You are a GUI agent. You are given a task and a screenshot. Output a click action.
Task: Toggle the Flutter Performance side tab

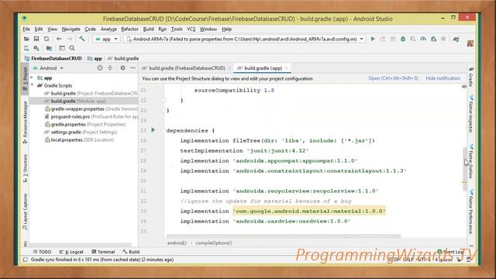point(471,212)
